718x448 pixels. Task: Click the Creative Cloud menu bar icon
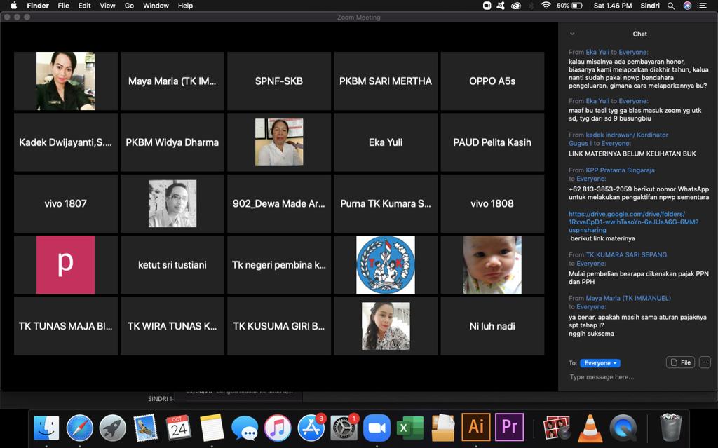coord(516,6)
